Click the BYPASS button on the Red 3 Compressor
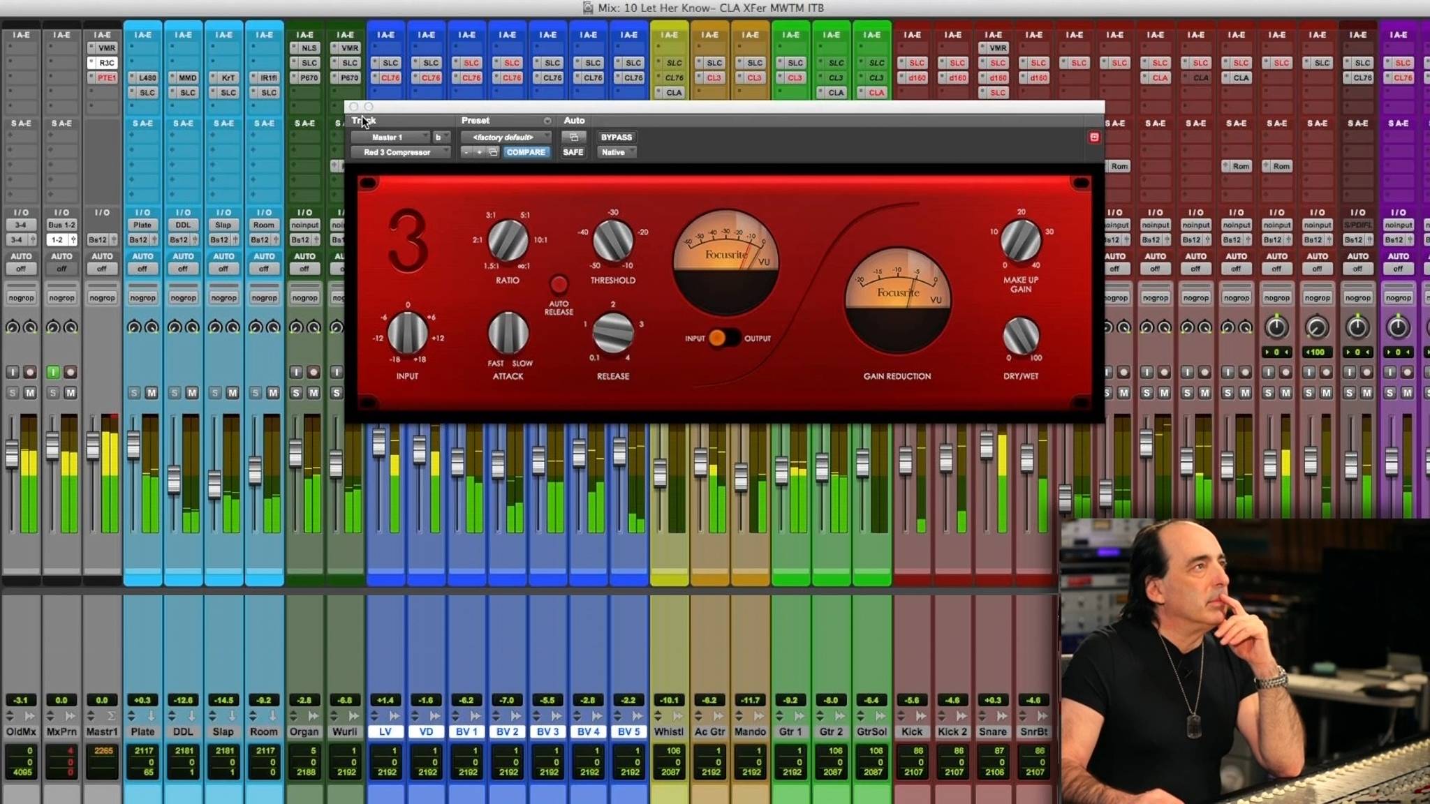1430x804 pixels. [x=616, y=137]
